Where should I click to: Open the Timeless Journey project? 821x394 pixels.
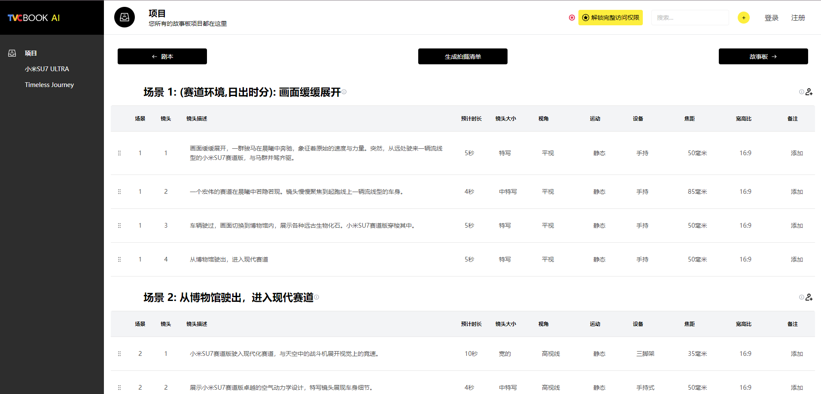[x=49, y=85]
